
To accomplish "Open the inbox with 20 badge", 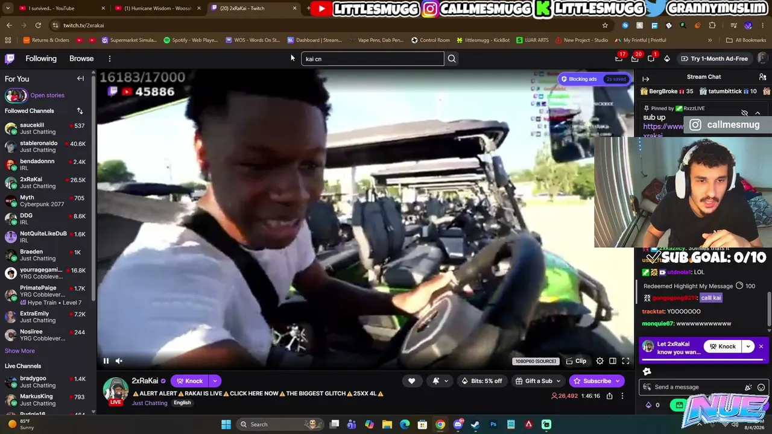I will coord(635,58).
